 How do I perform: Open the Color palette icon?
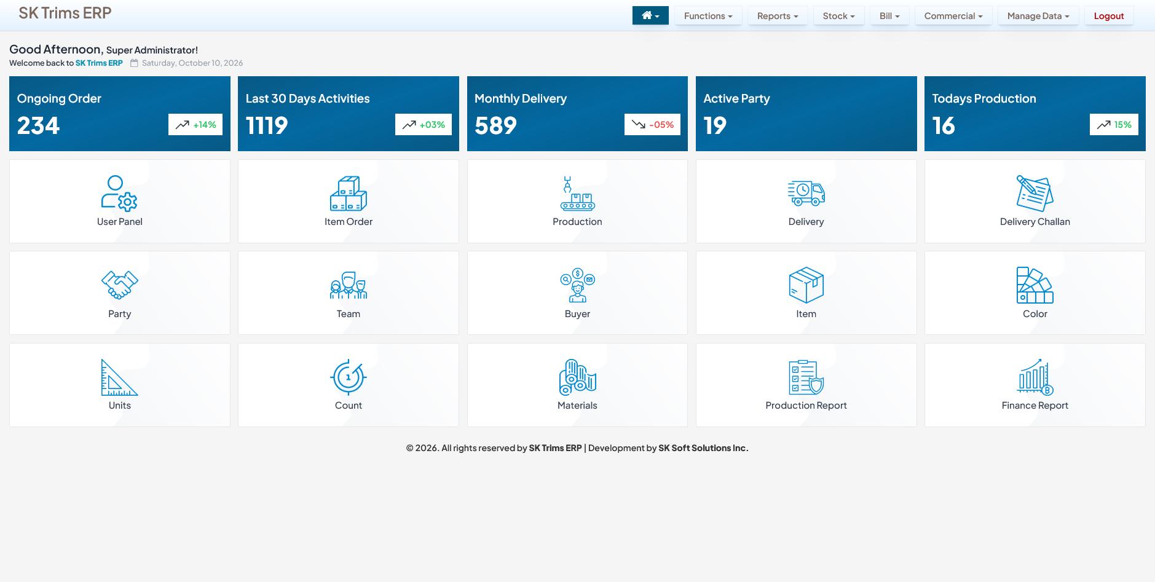point(1035,285)
